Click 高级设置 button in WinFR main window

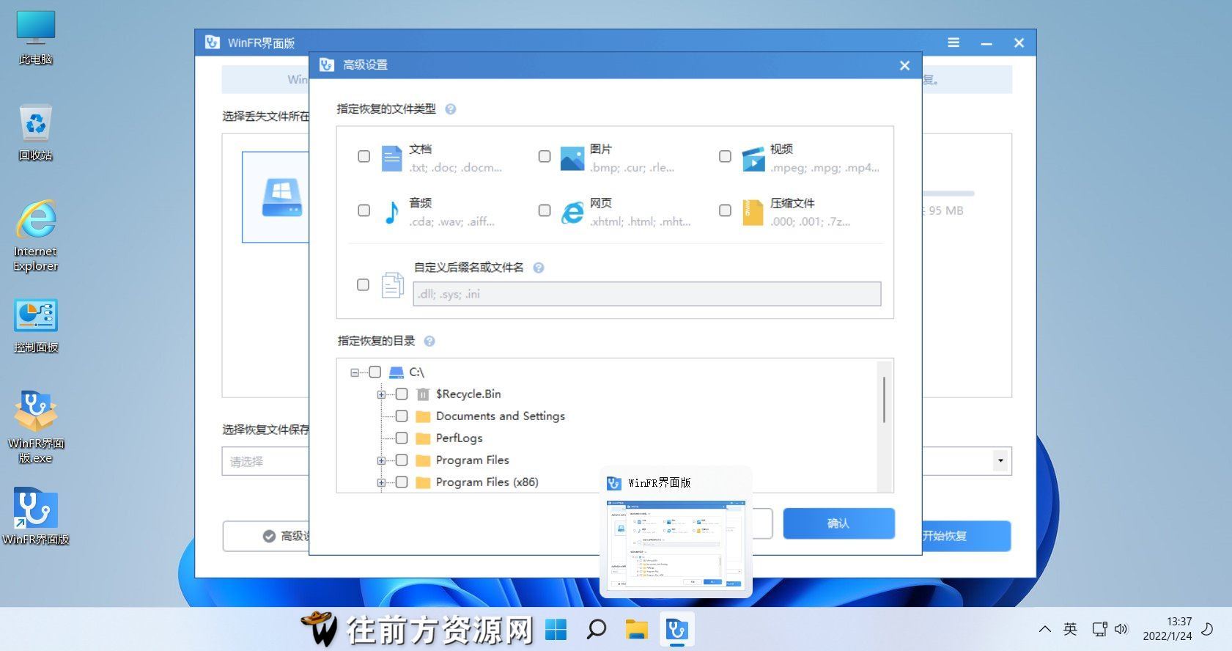tap(266, 536)
